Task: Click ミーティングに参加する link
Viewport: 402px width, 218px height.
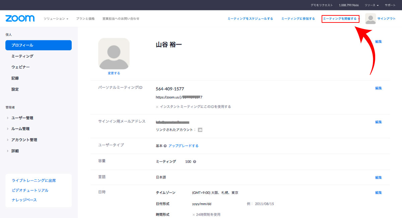Action: pos(298,19)
